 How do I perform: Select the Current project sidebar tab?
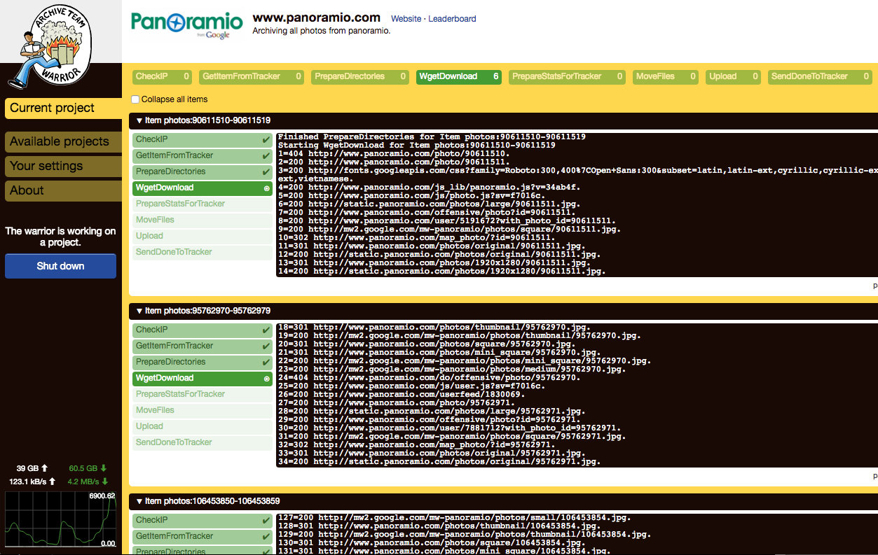(63, 108)
